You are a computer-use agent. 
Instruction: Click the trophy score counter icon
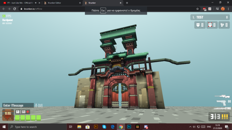222,25
